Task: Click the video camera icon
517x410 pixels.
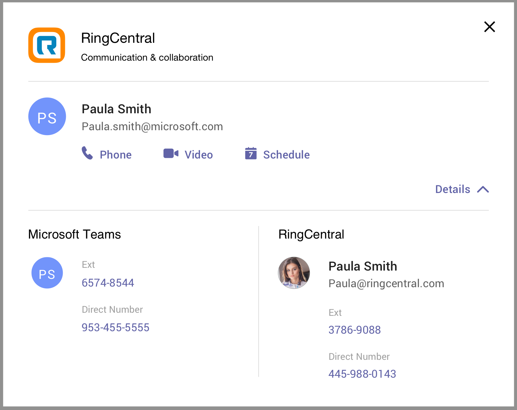Action: [x=171, y=153]
